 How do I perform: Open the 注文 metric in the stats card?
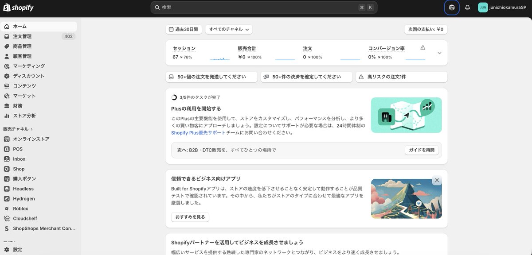click(x=308, y=48)
